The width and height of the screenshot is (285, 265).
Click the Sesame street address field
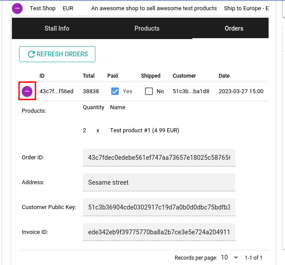(159, 182)
